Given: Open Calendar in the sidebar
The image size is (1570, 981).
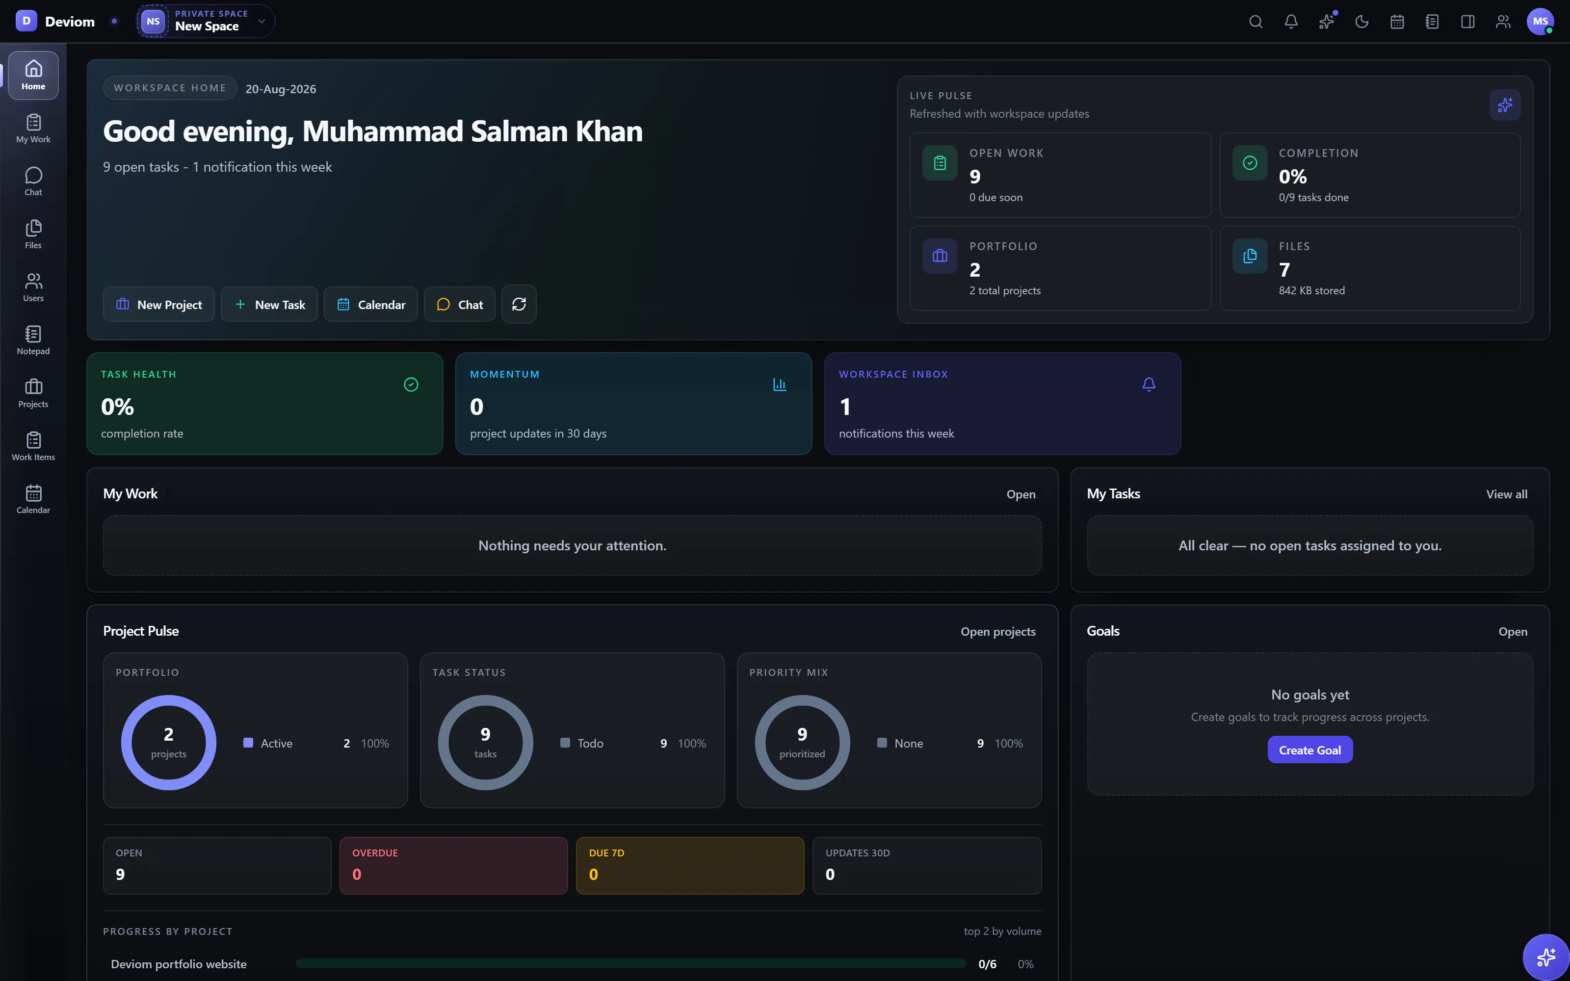Looking at the screenshot, I should (33, 500).
